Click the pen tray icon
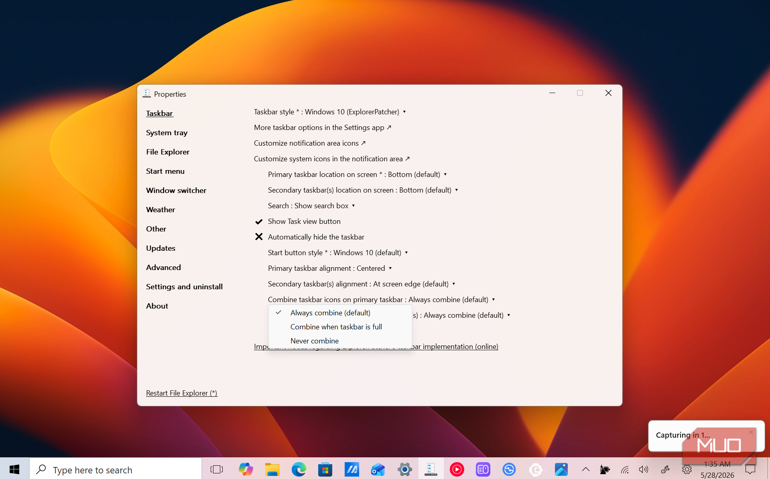770x479 pixels. pos(665,469)
